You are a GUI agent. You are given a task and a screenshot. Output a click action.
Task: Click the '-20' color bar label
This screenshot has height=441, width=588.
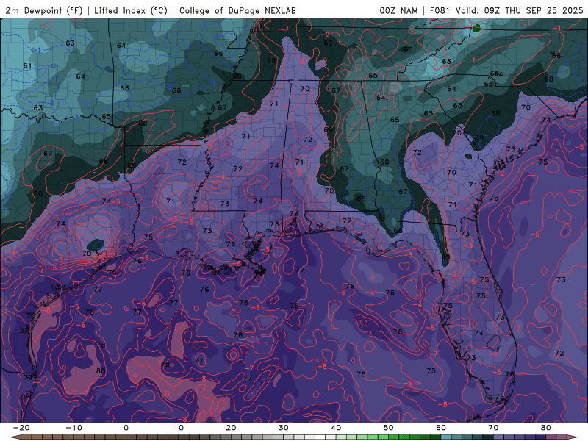pyautogui.click(x=21, y=428)
